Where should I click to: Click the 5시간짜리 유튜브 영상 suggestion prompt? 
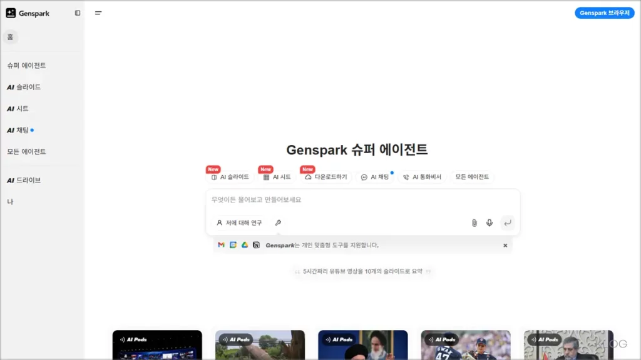point(362,271)
